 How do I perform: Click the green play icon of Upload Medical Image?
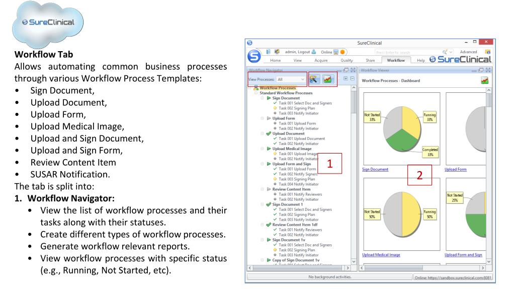[x=269, y=149]
